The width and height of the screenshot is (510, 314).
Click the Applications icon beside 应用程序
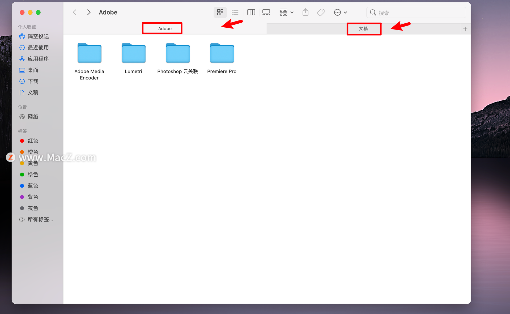pyautogui.click(x=22, y=59)
